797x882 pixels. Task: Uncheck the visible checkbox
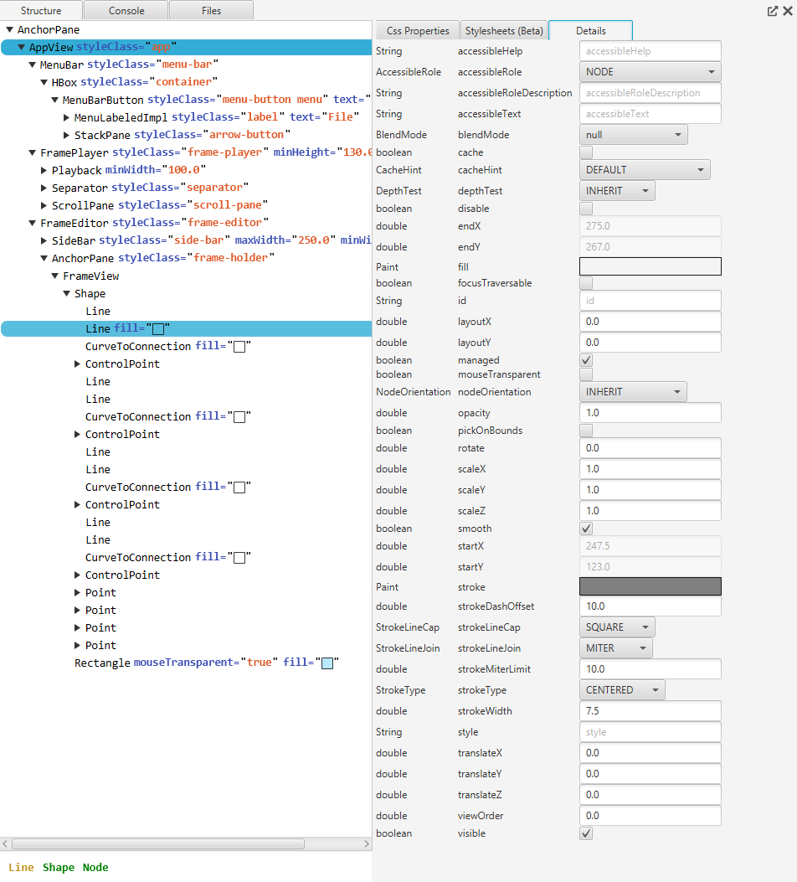(x=586, y=833)
